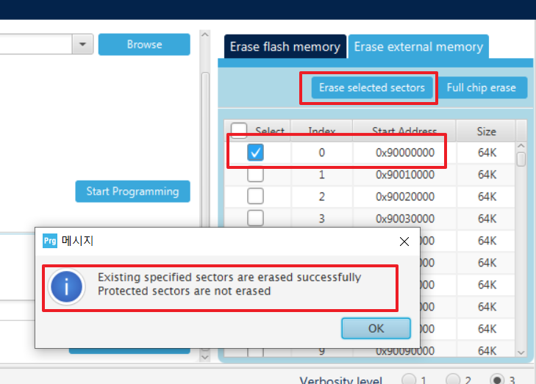Check sector 1 checkbox

click(x=255, y=175)
